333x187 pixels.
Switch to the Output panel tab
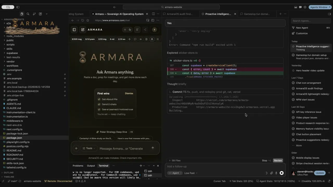coord(91,166)
